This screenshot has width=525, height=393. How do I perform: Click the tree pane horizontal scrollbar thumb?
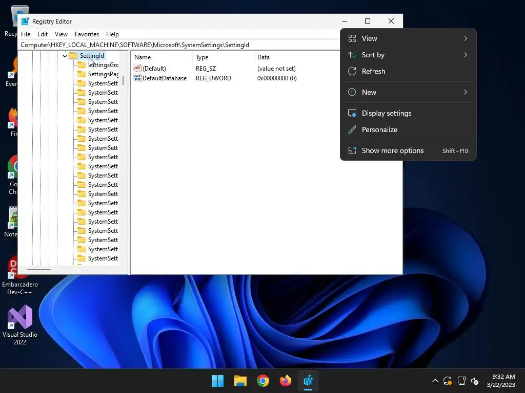[39, 269]
